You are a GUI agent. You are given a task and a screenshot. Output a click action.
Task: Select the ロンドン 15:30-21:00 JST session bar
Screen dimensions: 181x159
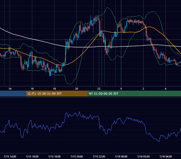click(56, 94)
